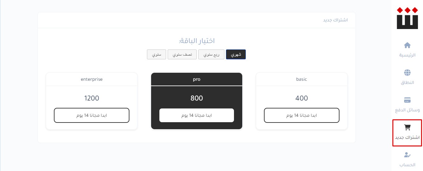Start 14-day free trial for enterprise
The width and height of the screenshot is (423, 171).
[x=91, y=115]
